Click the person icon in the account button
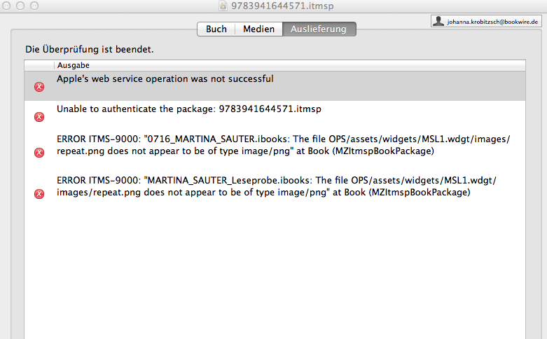The height and width of the screenshot is (339, 547). coord(438,22)
